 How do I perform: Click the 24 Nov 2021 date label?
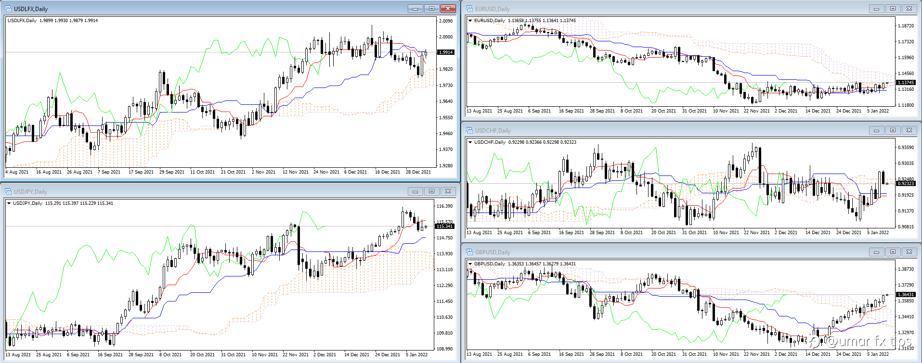326,172
